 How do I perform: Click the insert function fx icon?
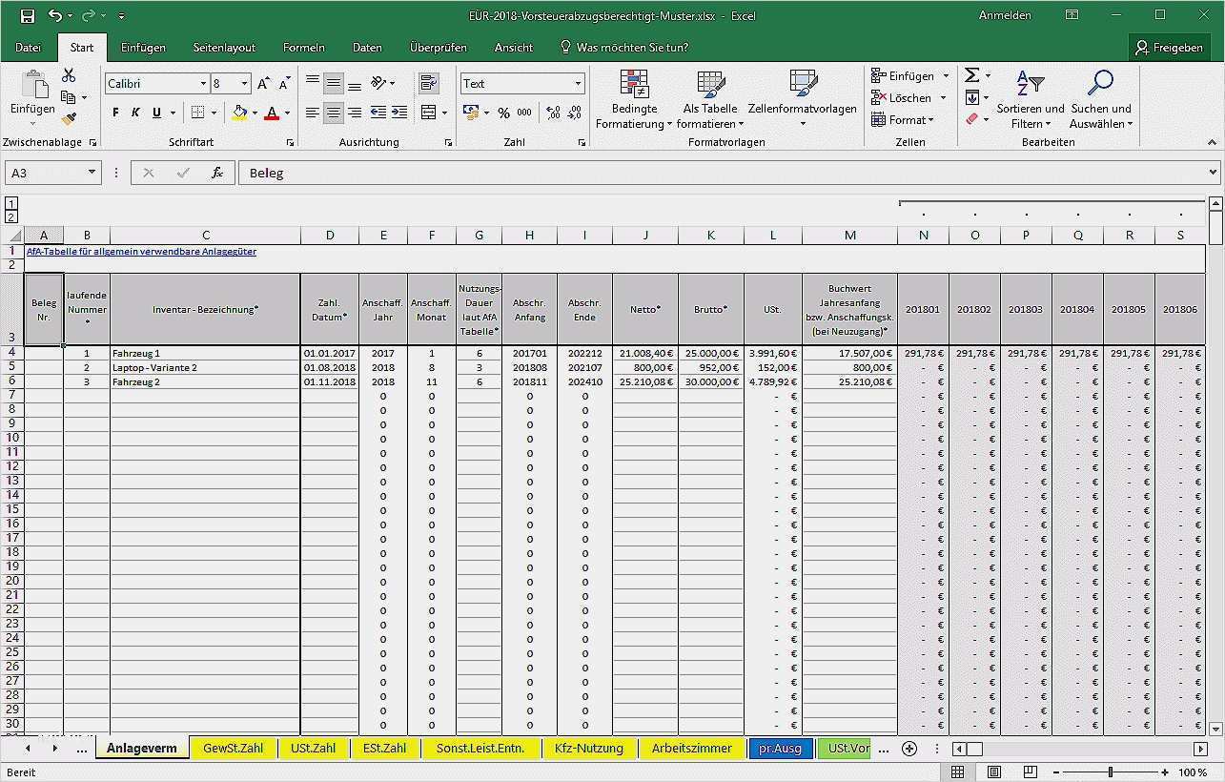[x=217, y=173]
